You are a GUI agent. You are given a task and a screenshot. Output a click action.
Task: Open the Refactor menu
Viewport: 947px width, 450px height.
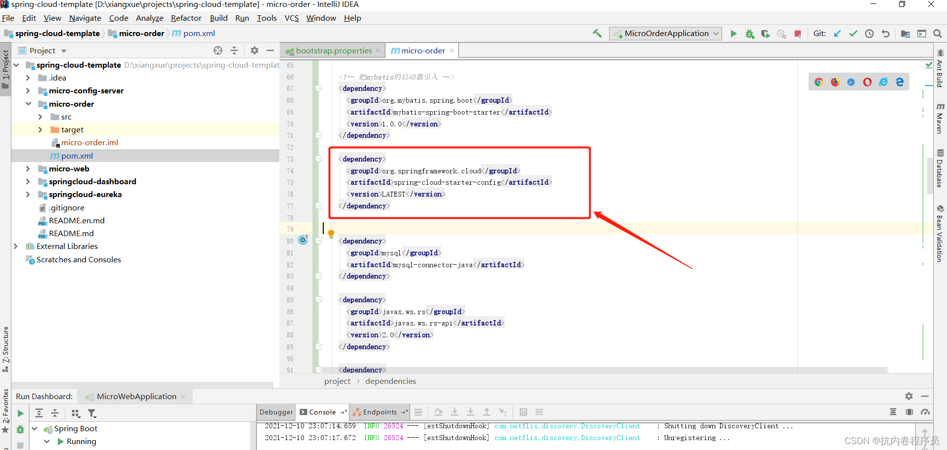coord(186,18)
